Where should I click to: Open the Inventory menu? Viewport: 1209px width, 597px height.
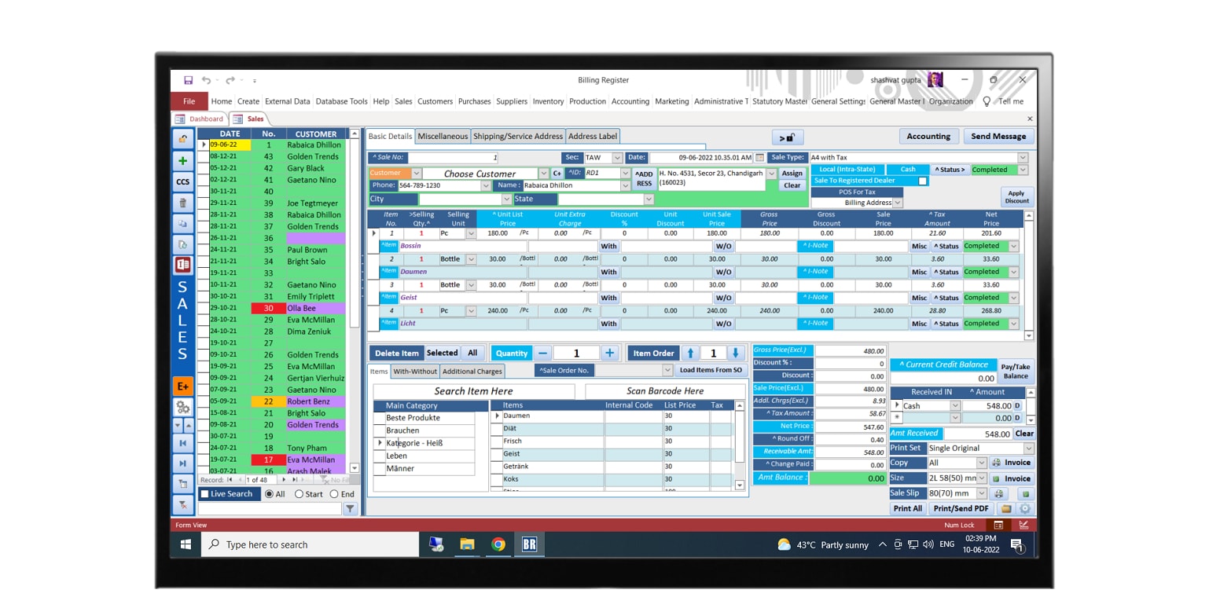[x=548, y=101]
